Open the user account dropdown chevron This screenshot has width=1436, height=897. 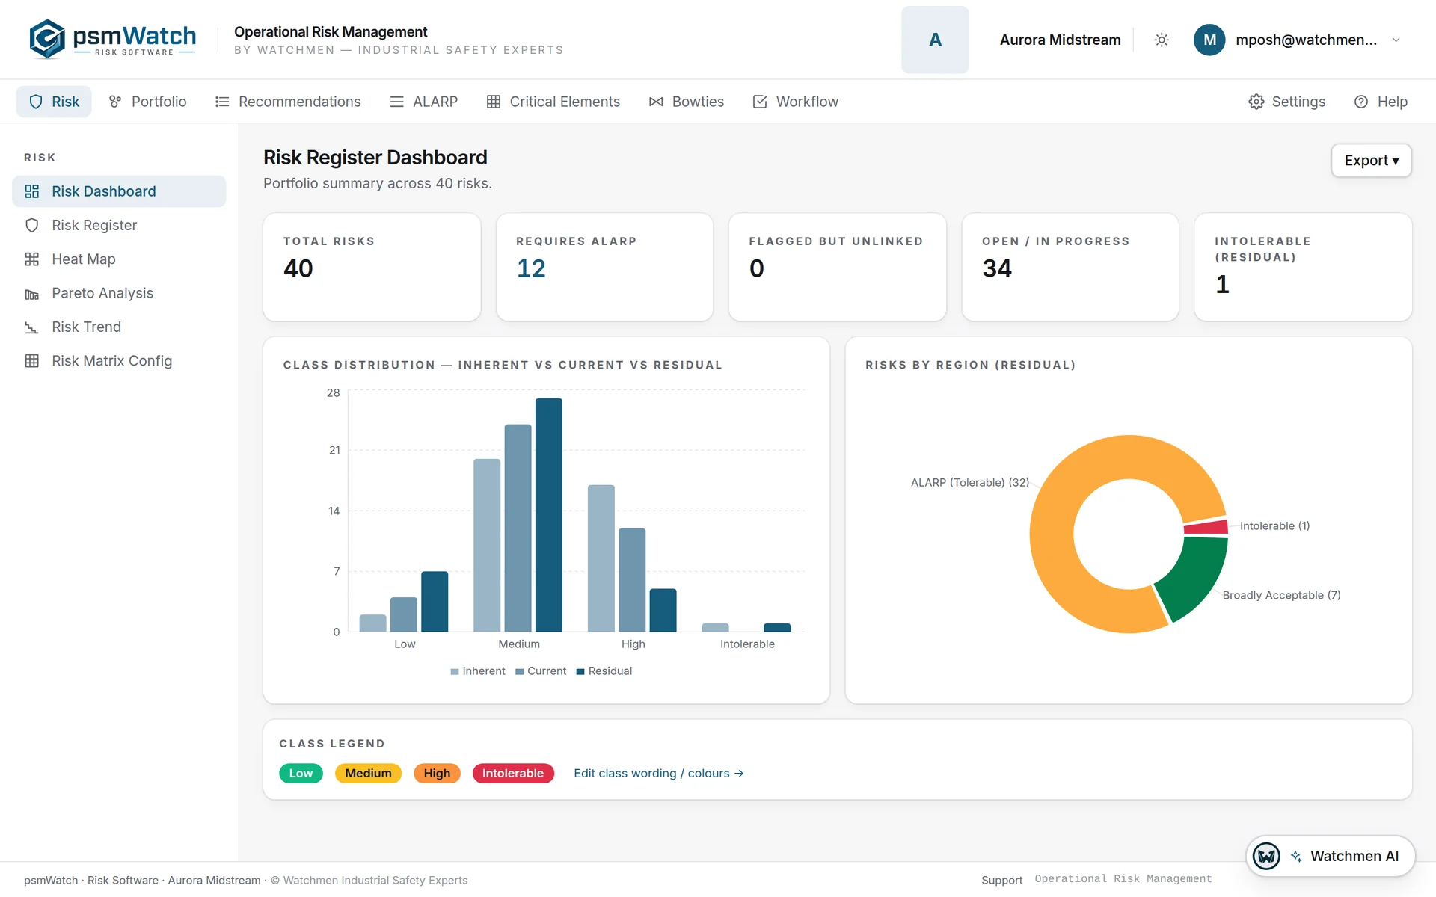[1396, 40]
